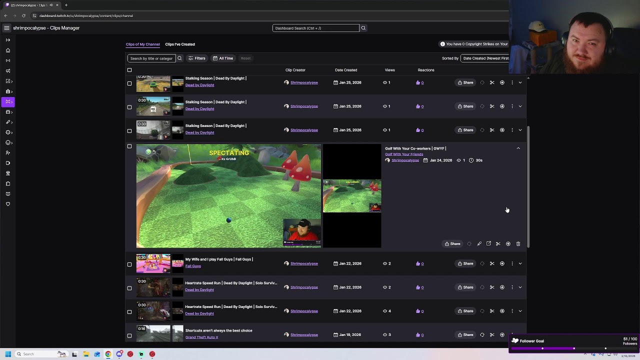Click the Chrome icon in the taskbar

pyautogui.click(x=108, y=354)
